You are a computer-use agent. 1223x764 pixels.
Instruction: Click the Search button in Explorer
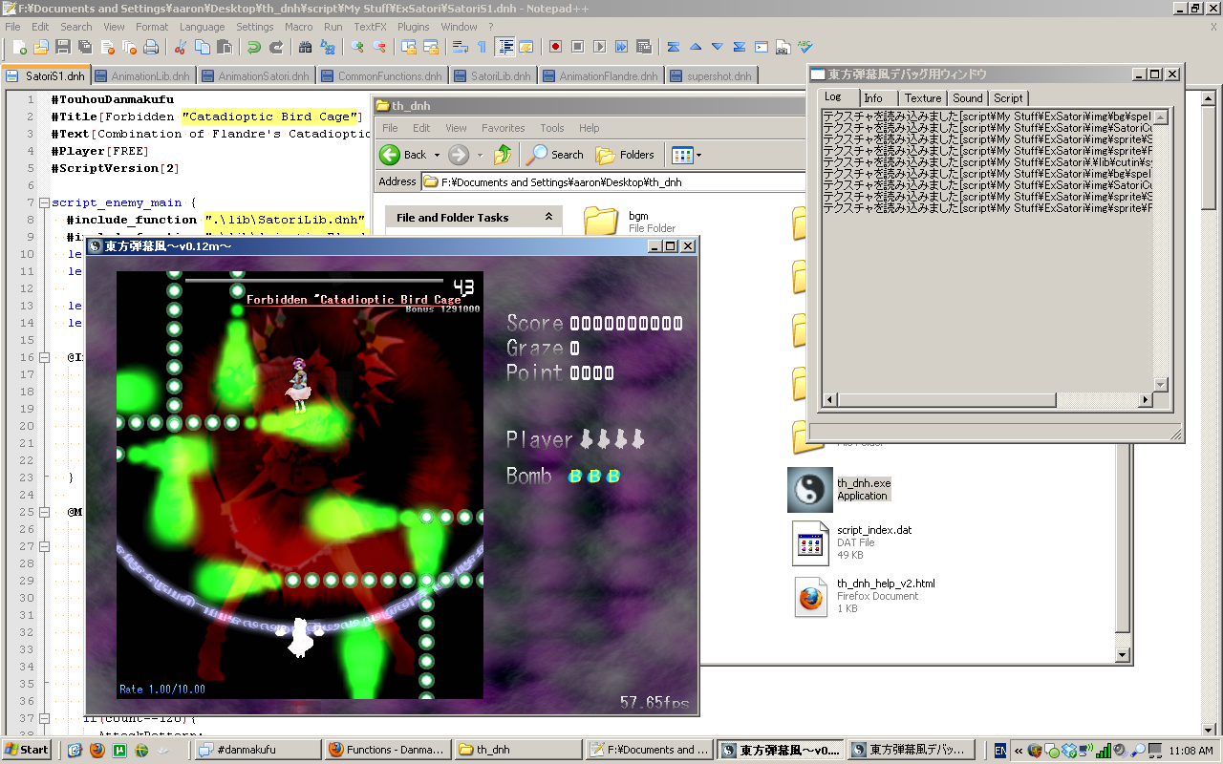[556, 155]
